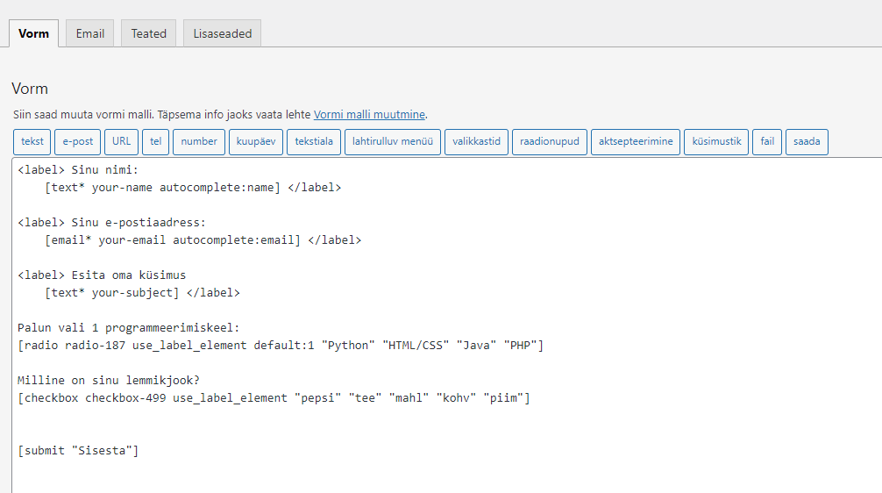The width and height of the screenshot is (882, 493).
Task: Add a saada submit tag
Action: 807,141
